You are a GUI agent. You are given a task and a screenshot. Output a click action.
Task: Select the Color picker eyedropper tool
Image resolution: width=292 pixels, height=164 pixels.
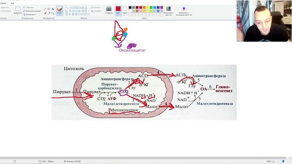tap(49, 13)
